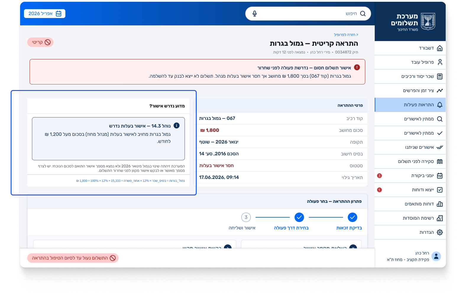Click the פרטי ההתראה panel header
This screenshot has height=297, width=459.
point(281,105)
